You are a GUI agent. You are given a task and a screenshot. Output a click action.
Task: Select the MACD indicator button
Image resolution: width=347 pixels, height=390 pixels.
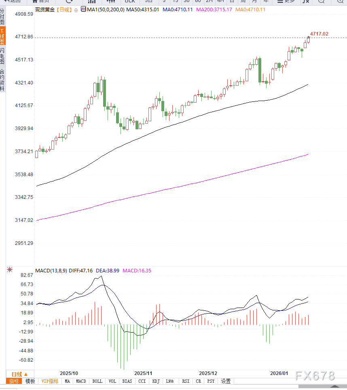81,381
